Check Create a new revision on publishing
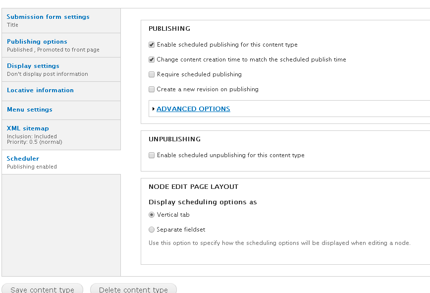 [152, 89]
